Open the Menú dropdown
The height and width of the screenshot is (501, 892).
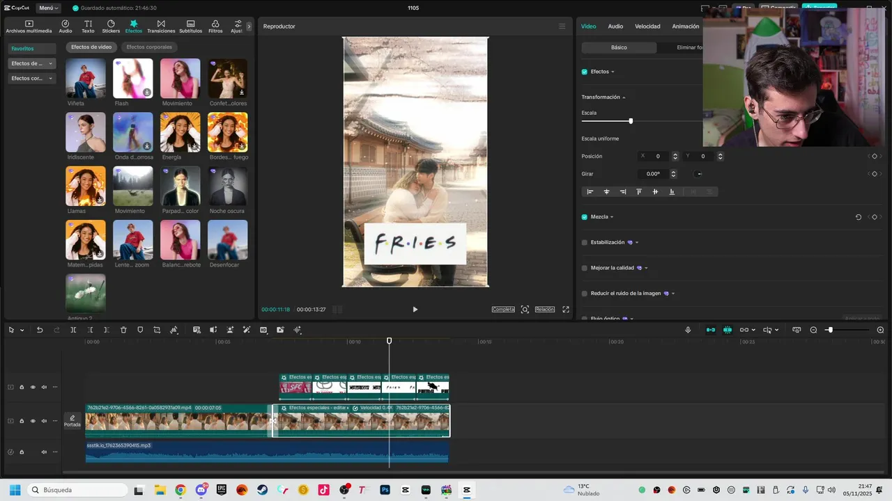pyautogui.click(x=47, y=8)
